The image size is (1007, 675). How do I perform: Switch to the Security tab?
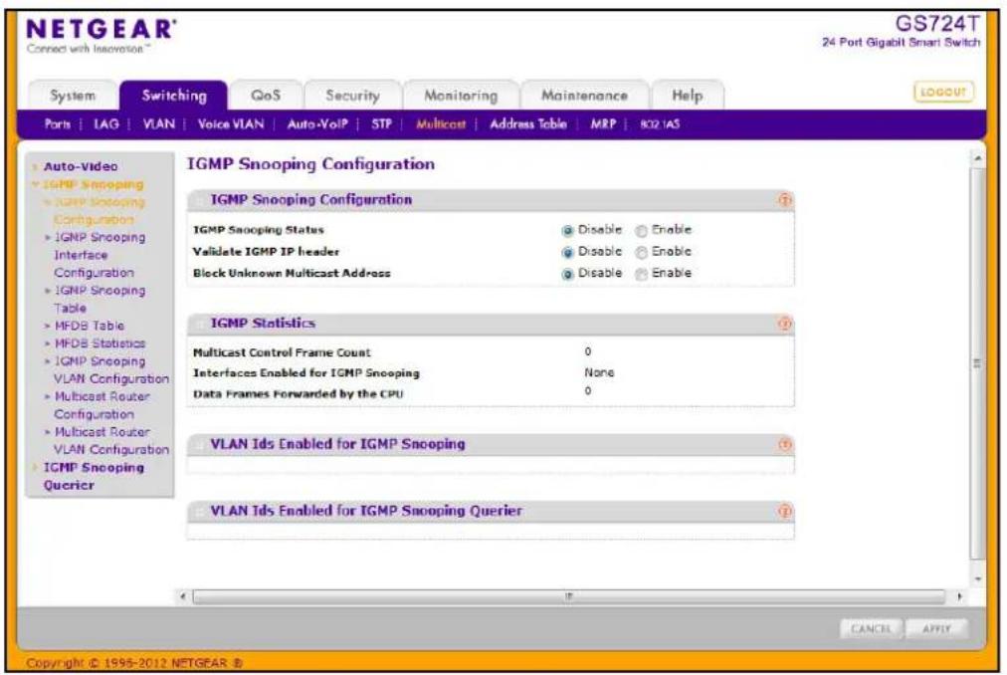coord(352,96)
